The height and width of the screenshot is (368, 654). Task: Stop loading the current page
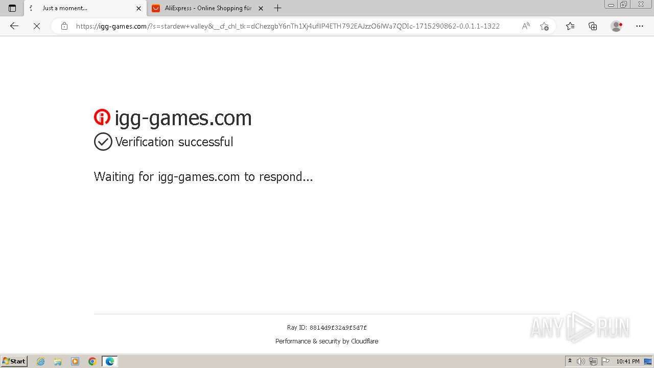37,26
